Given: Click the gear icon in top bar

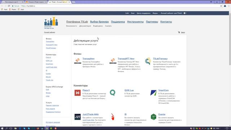Looking at the screenshot, I should (x=184, y=13).
